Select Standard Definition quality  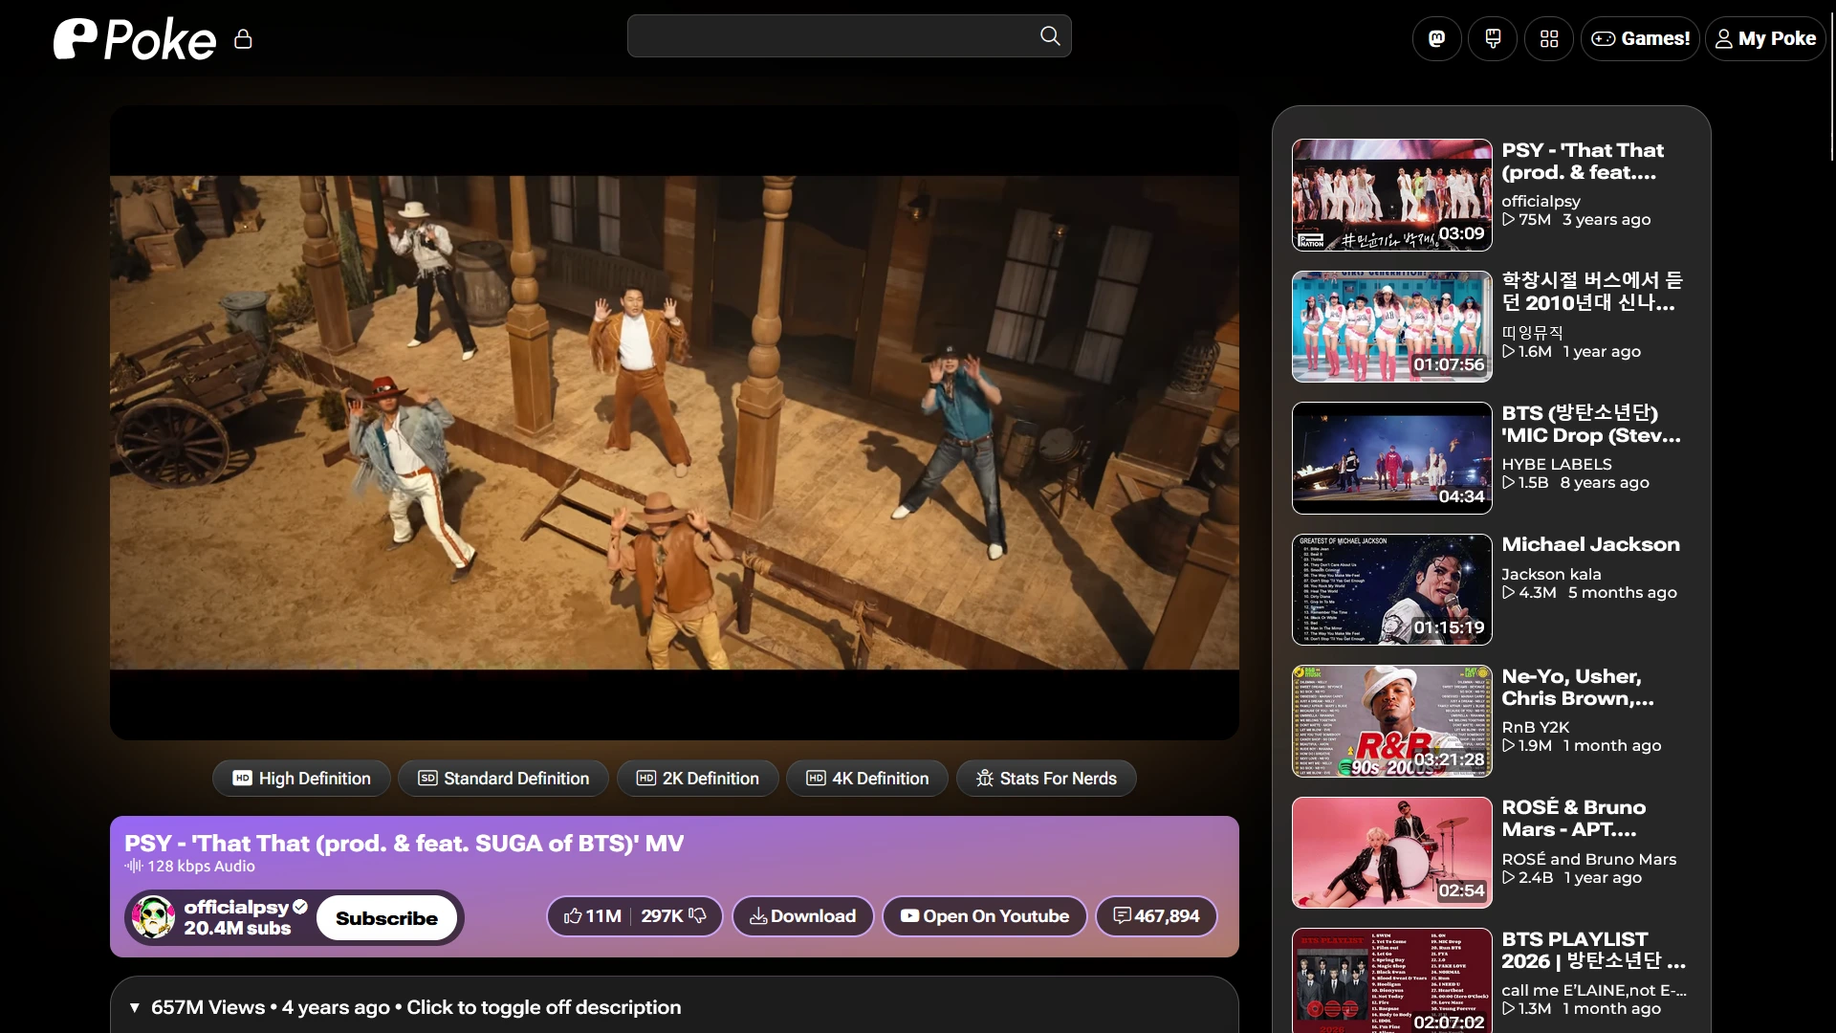tap(503, 779)
